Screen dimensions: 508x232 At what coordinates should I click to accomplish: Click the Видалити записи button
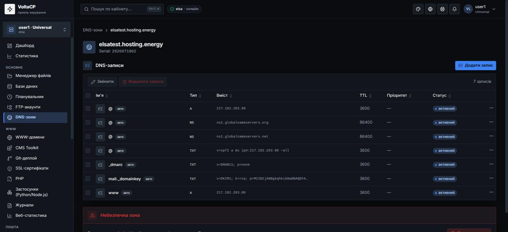click(x=143, y=82)
